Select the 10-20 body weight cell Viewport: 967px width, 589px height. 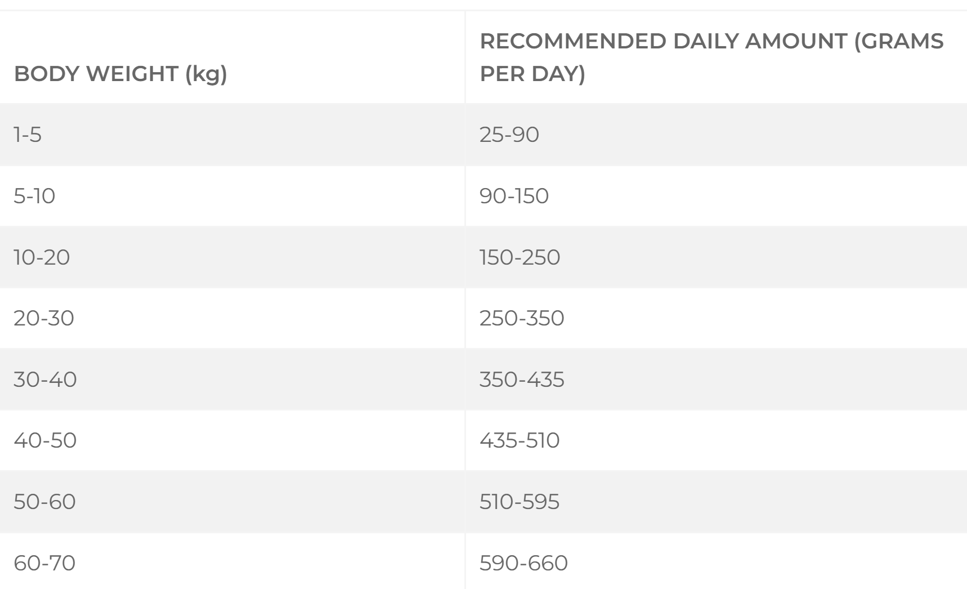[42, 257]
